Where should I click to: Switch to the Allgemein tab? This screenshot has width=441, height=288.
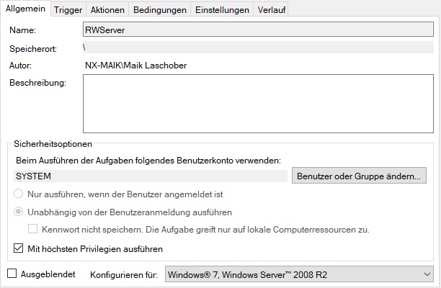coord(25,9)
